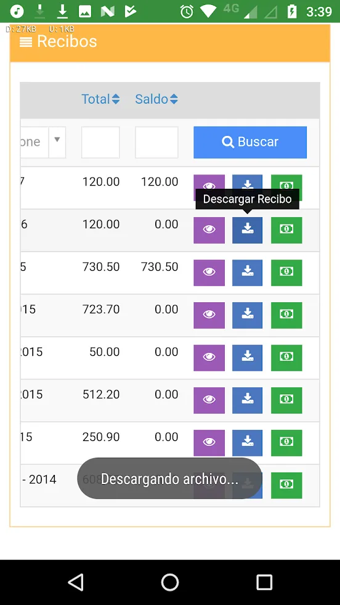Download receipt in the 250.90 row

[x=247, y=443]
